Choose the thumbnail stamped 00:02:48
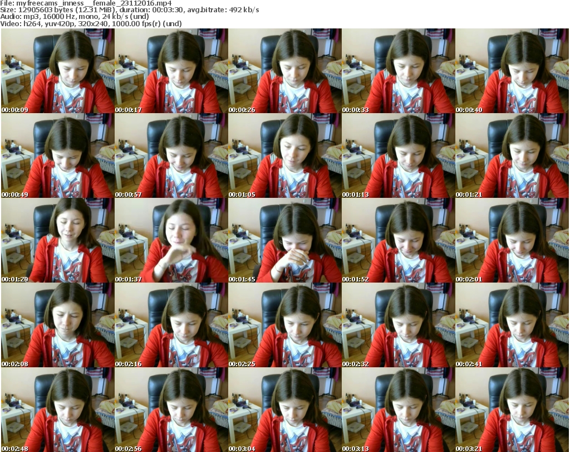 (58, 410)
